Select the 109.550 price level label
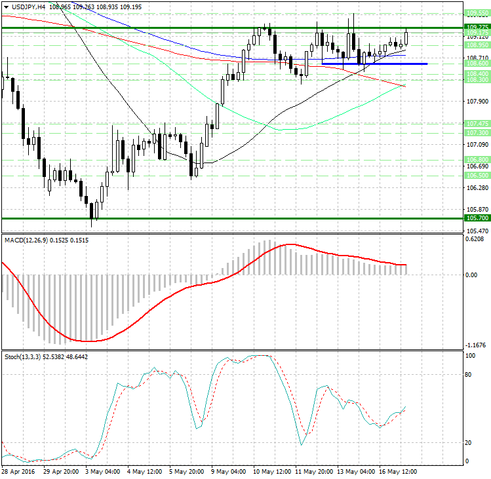 pyautogui.click(x=477, y=13)
